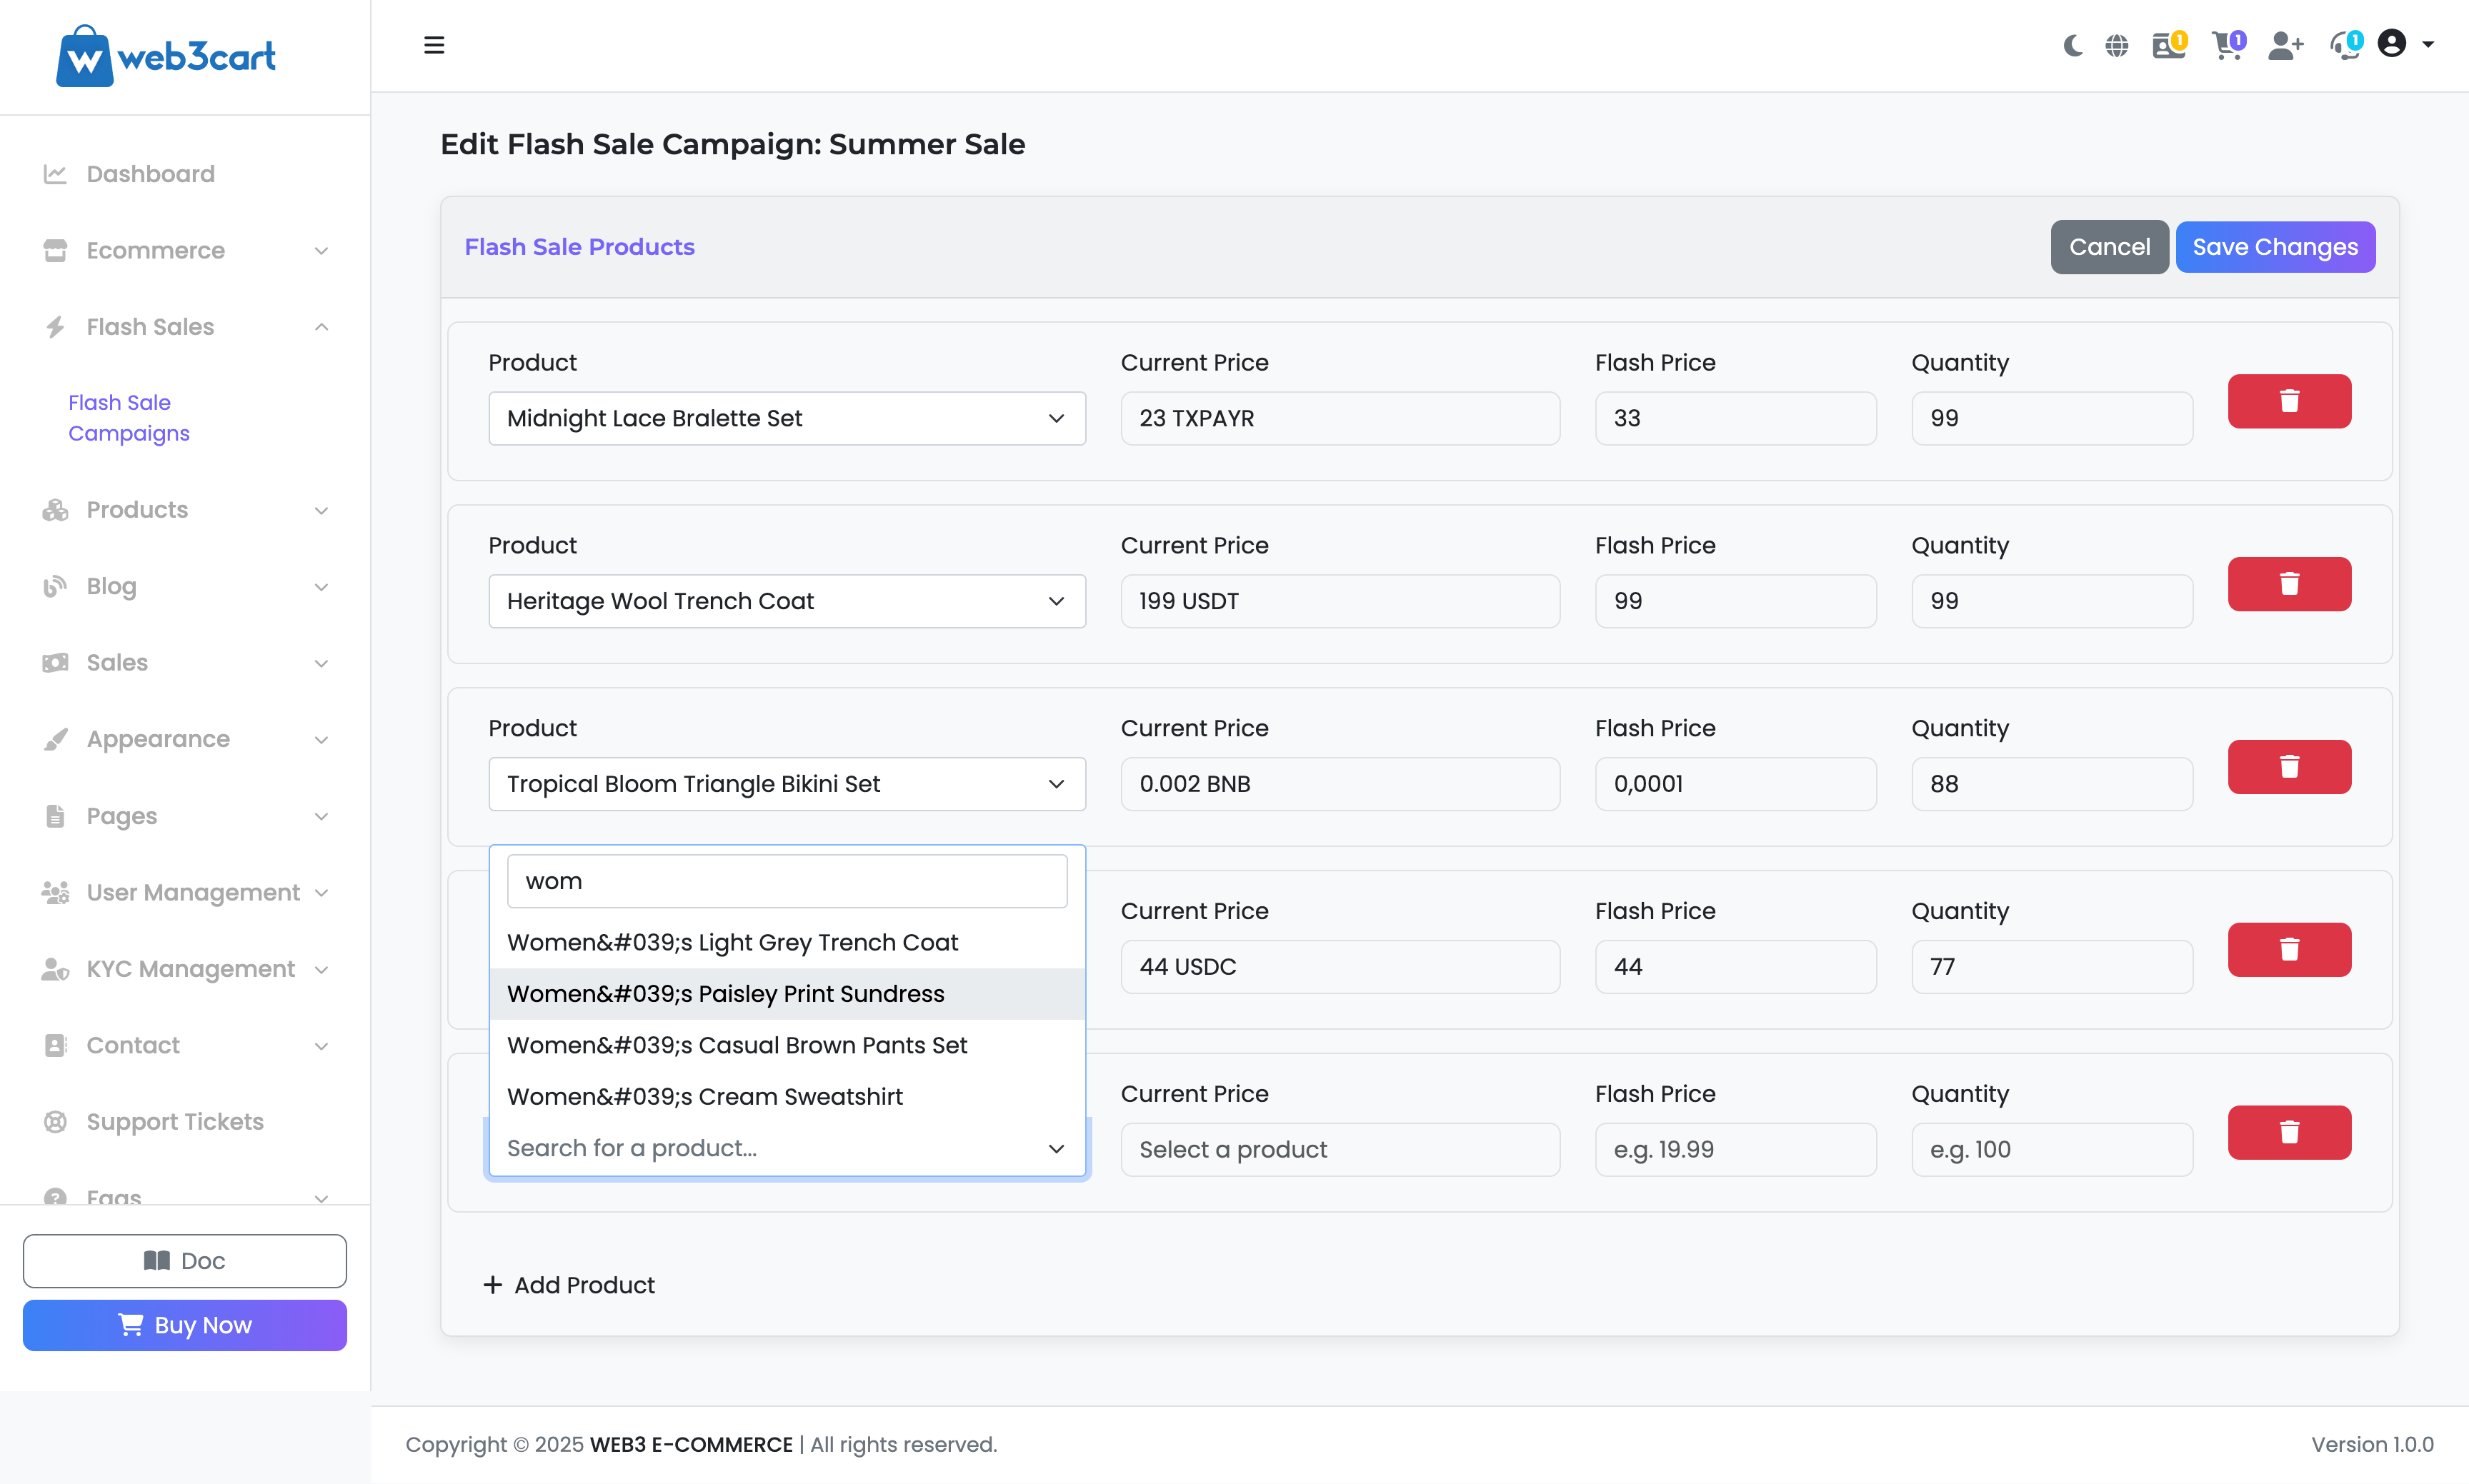2469x1484 pixels.
Task: Choose Women's Cream Sweatshirt from list
Action: click(x=704, y=1097)
